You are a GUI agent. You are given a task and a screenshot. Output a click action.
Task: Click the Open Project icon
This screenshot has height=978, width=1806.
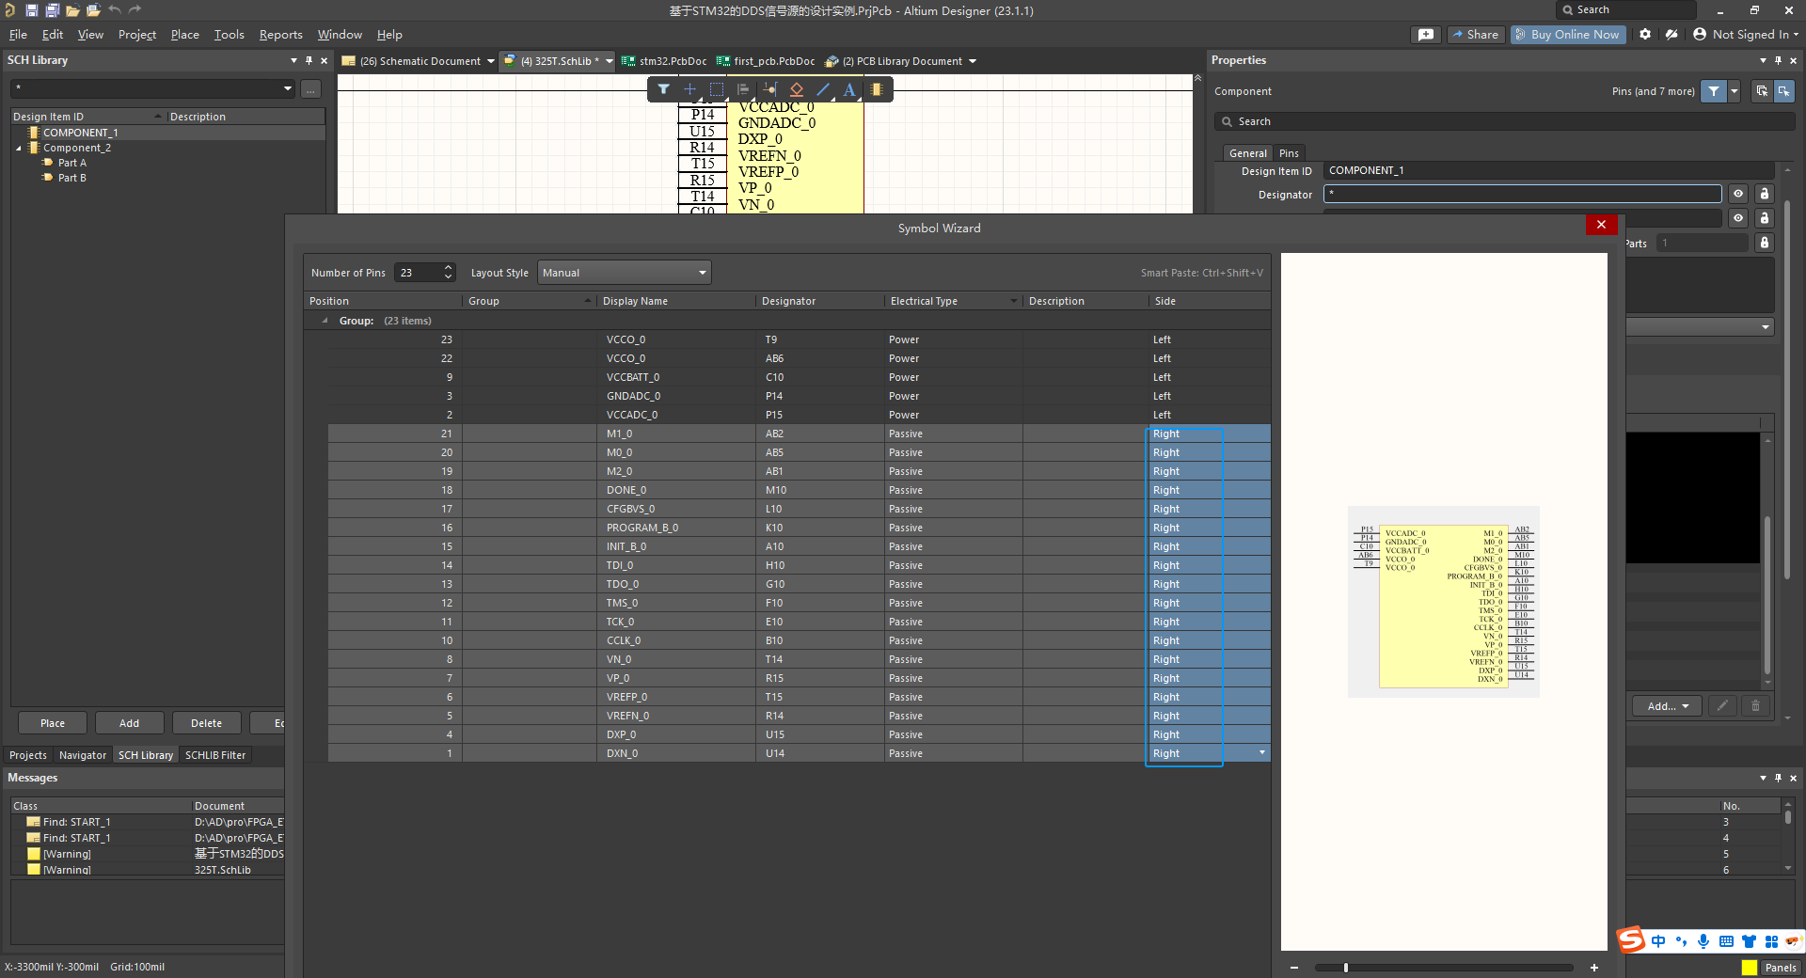click(x=93, y=10)
